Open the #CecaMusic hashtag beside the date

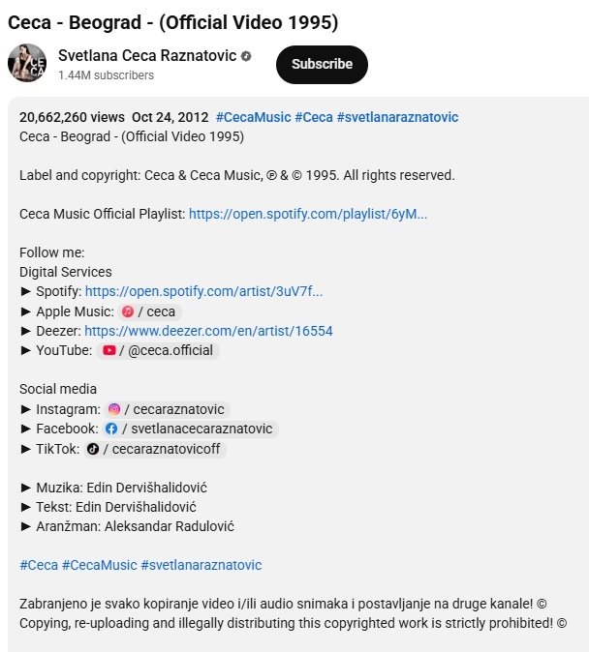[x=253, y=117]
